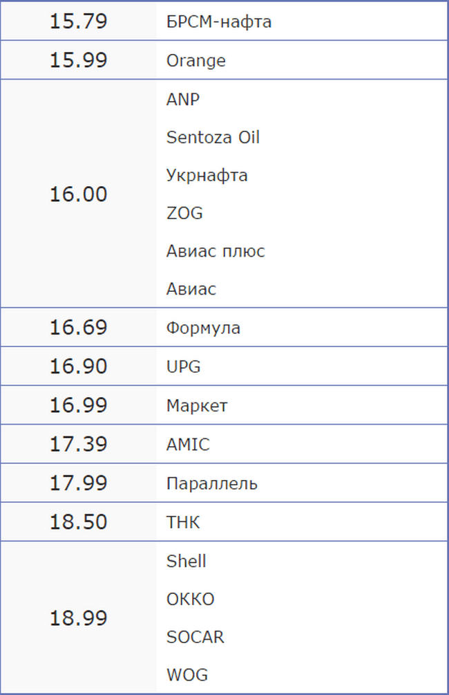449x695 pixels.
Task: Click the Маркет station name
Action: click(197, 405)
